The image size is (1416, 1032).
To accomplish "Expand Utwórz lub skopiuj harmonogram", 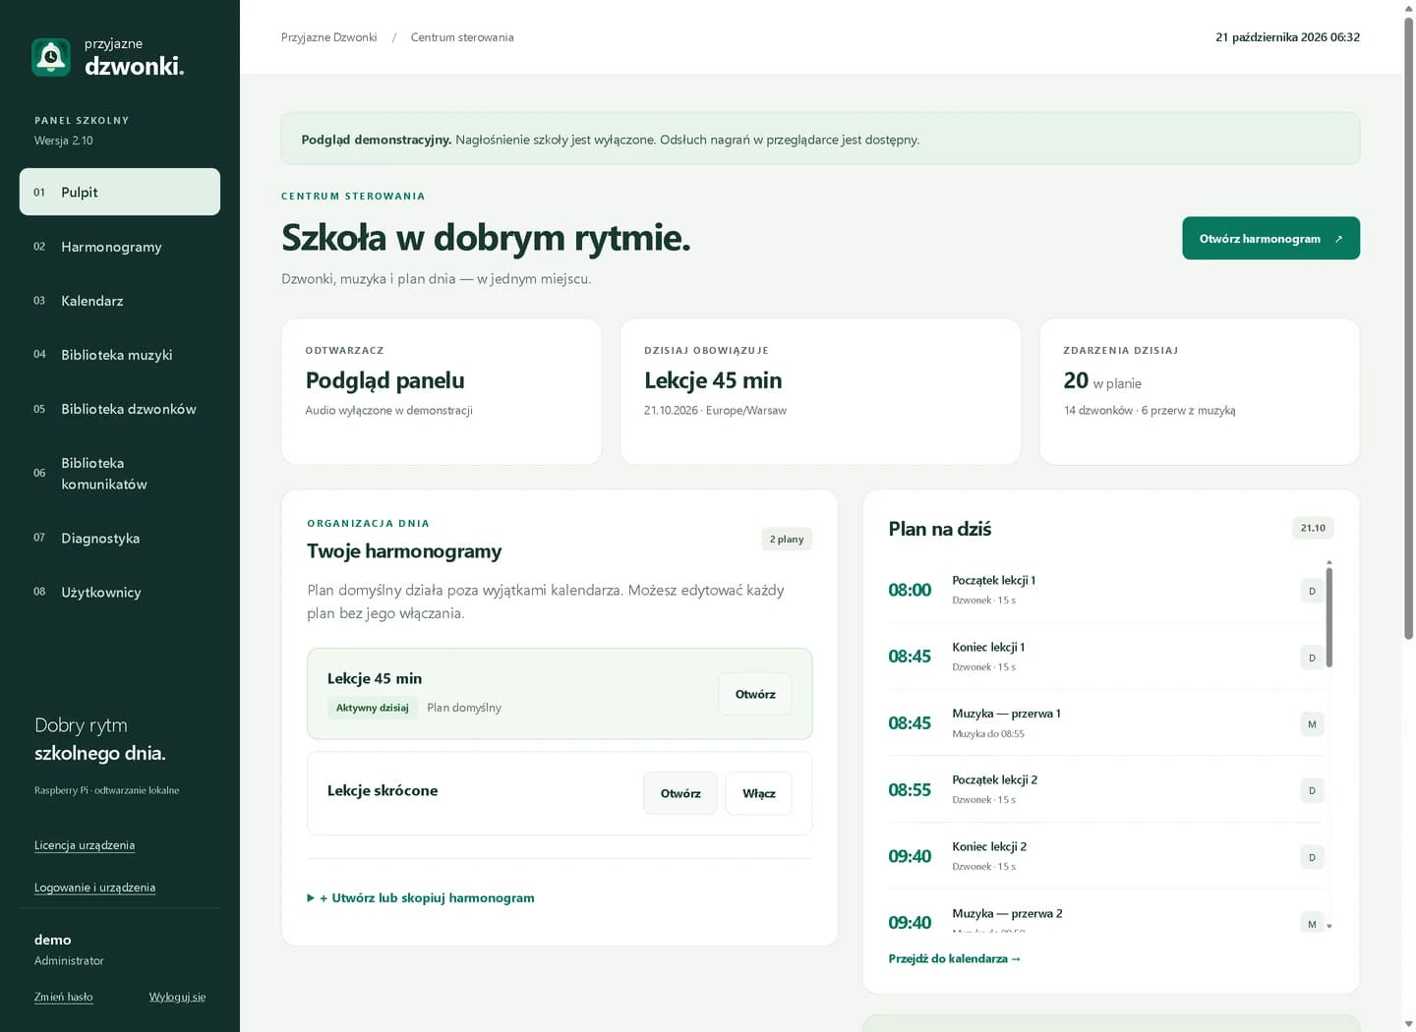I will pyautogui.click(x=421, y=897).
